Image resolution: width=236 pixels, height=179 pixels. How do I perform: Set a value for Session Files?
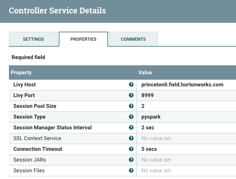point(156,170)
